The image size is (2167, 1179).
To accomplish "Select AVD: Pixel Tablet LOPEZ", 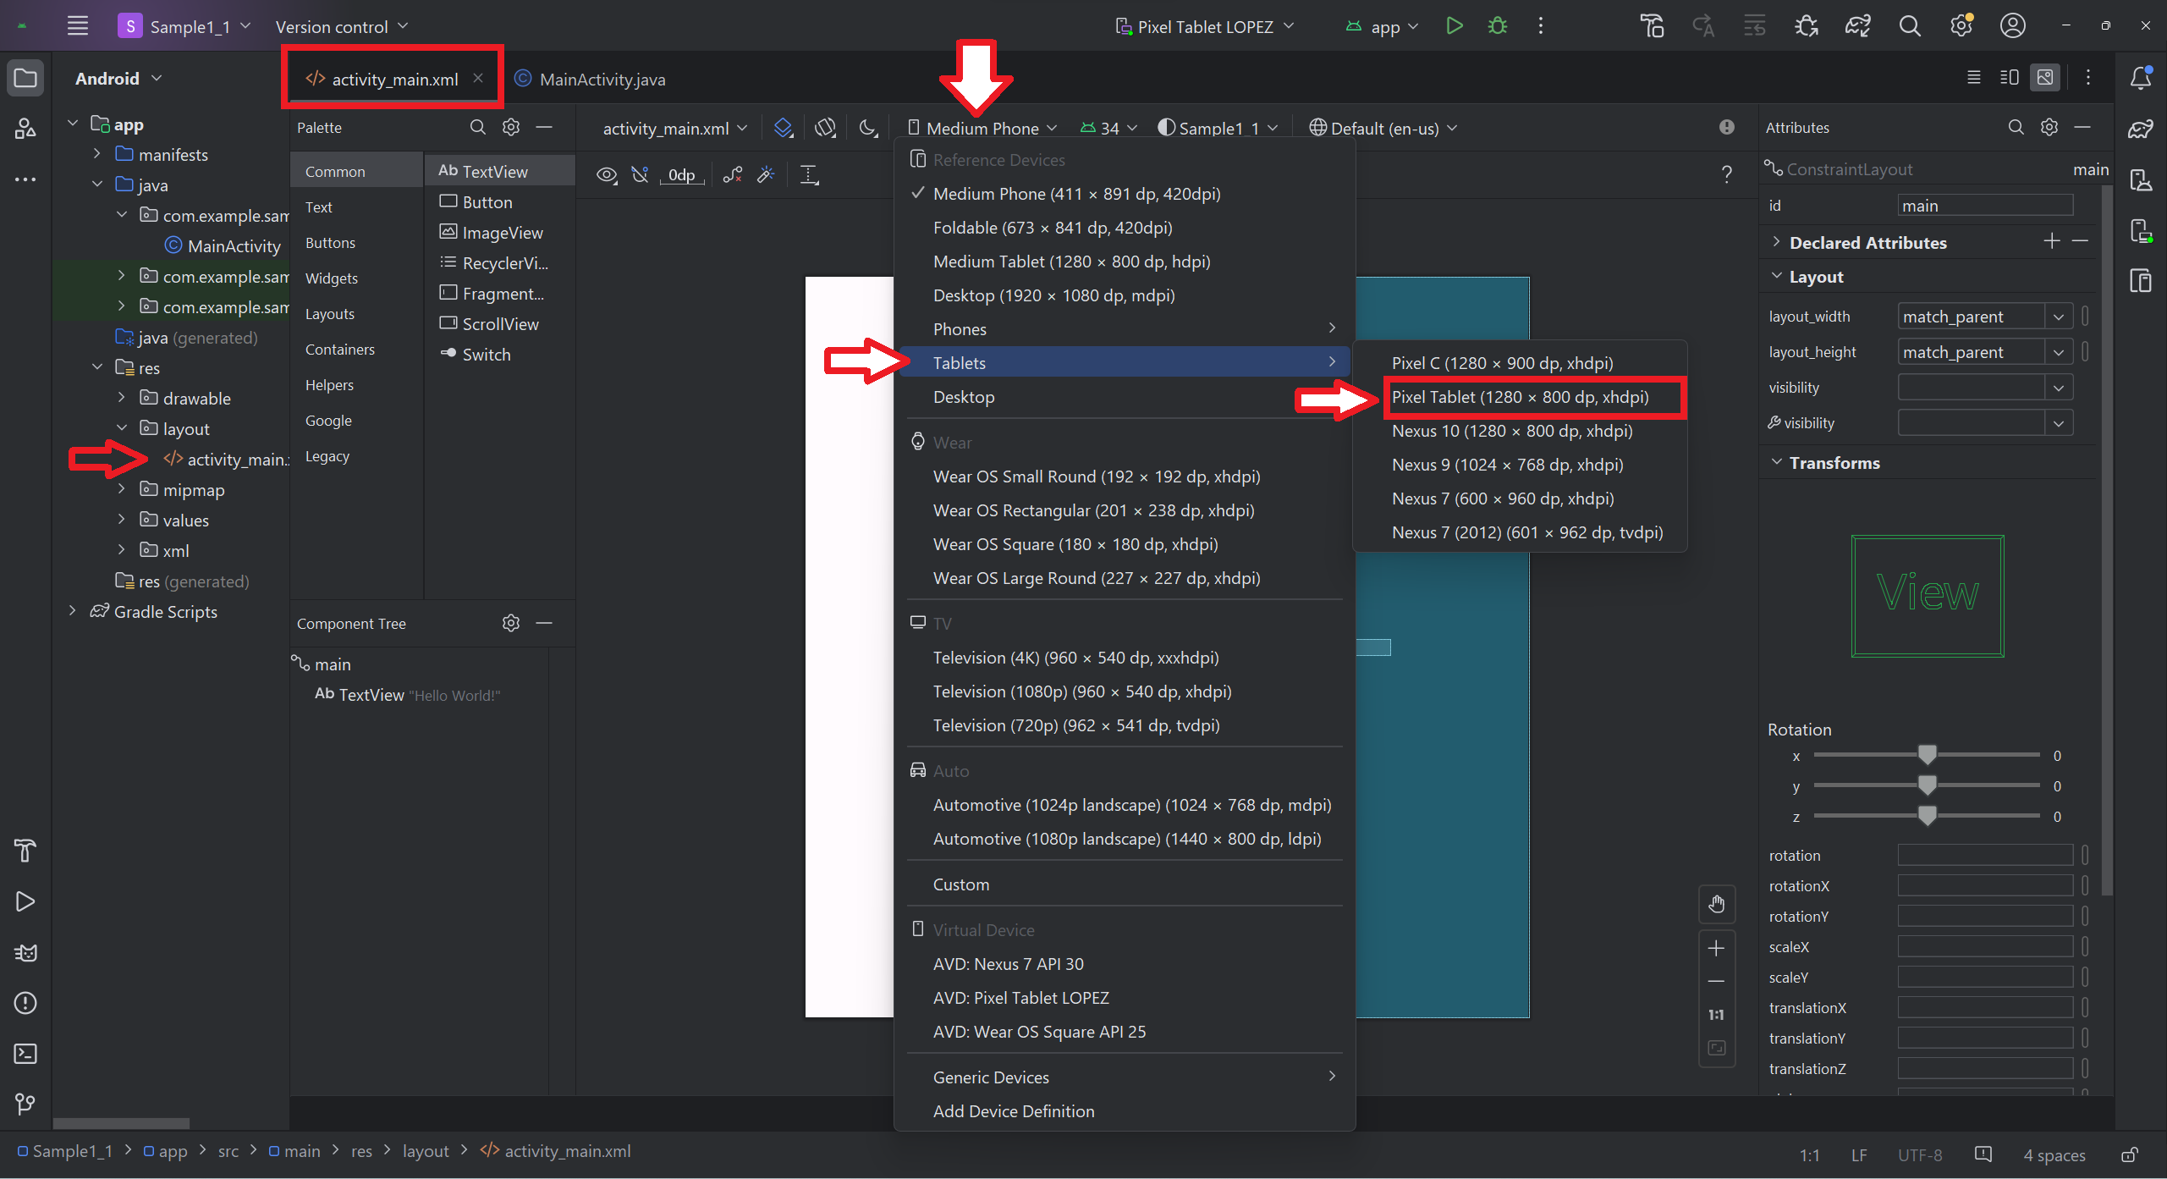I will 1125,998.
